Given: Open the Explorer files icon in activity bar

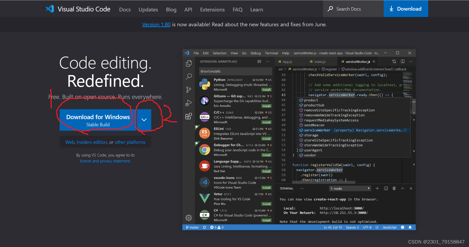Looking at the screenshot, I should (189, 63).
